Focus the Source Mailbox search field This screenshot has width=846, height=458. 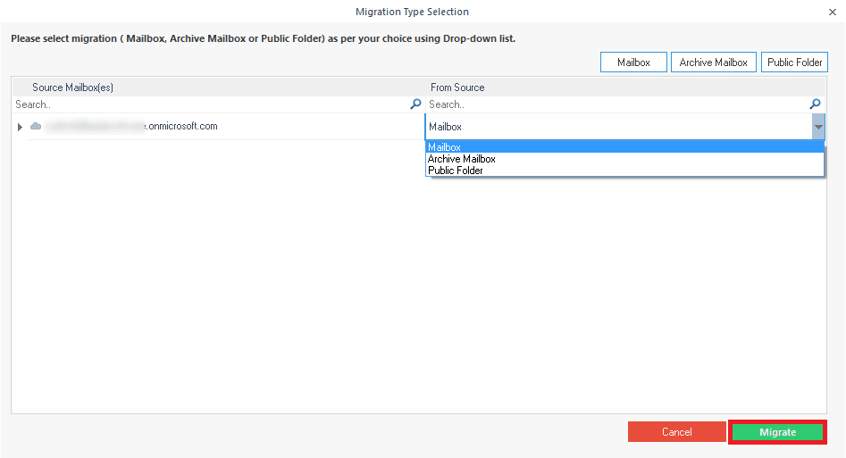point(210,104)
